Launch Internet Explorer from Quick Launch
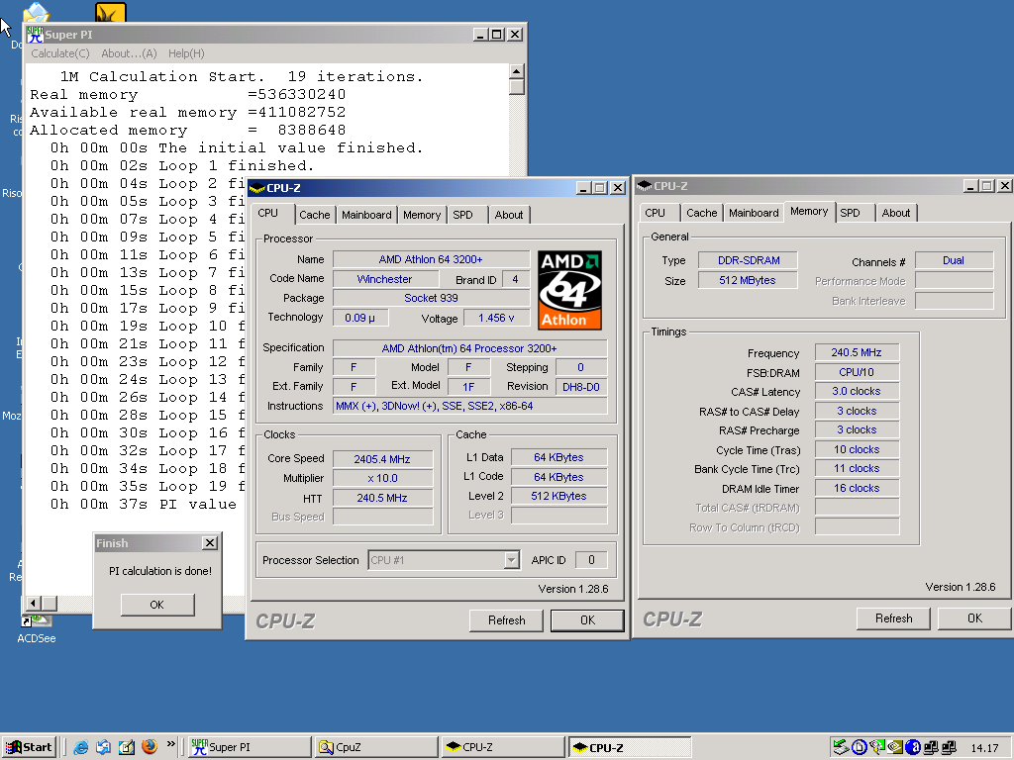This screenshot has height=760, width=1014. pos(81,747)
